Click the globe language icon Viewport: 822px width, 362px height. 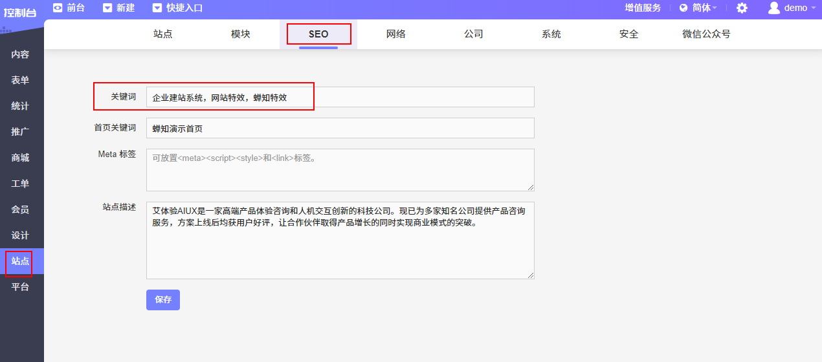tap(683, 8)
